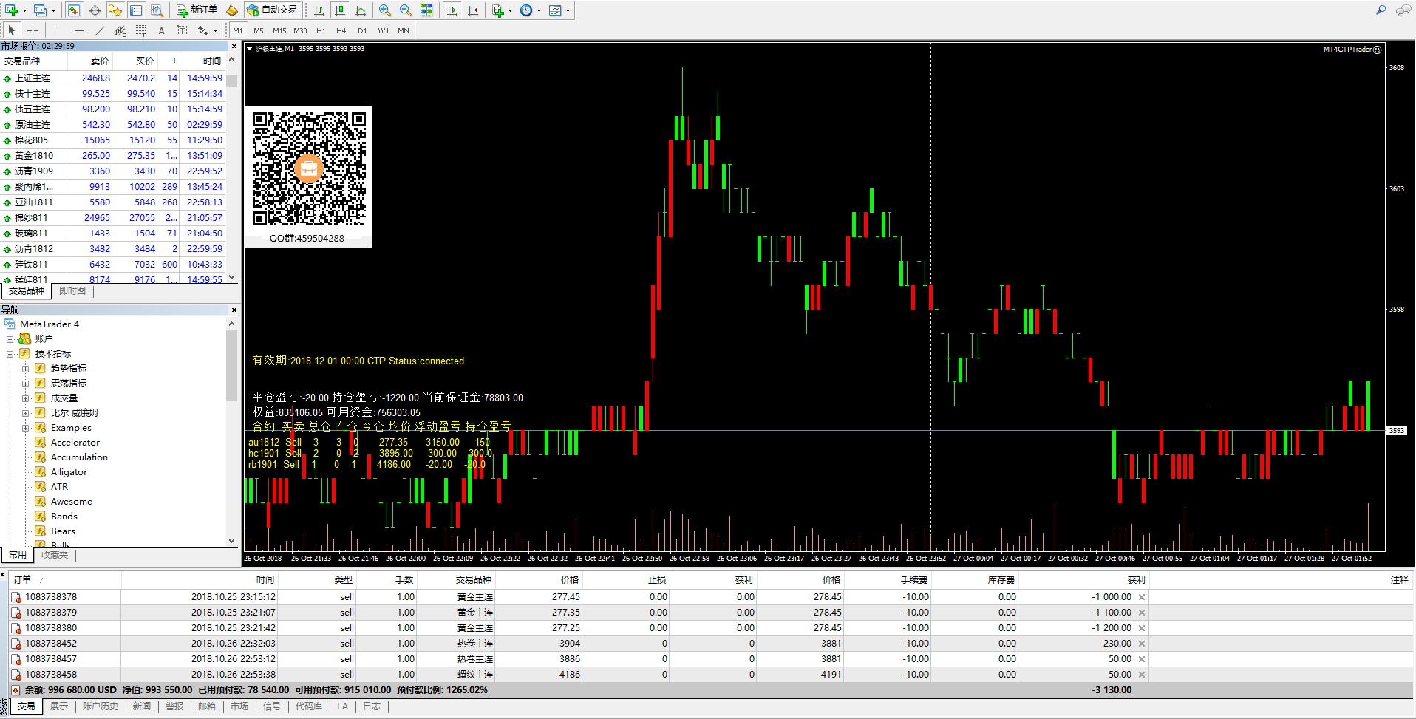
Task: Select 黄金1810 row in market watch
Action: tap(113, 156)
